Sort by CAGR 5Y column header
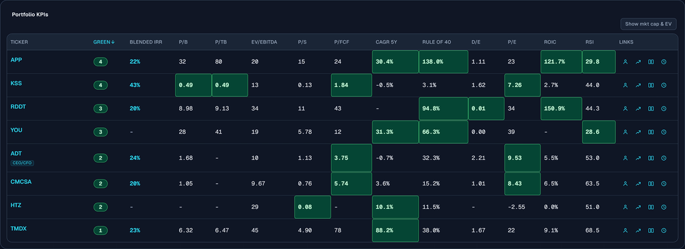 tap(385, 42)
